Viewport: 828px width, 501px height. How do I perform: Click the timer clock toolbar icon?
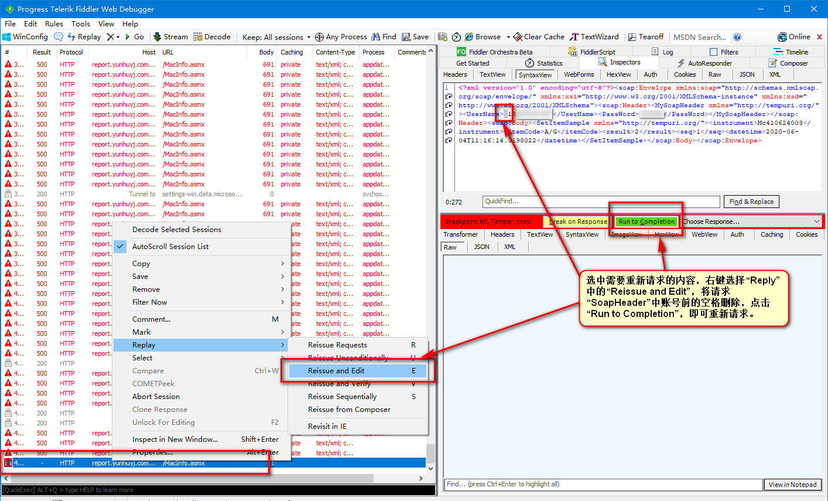tap(457, 37)
